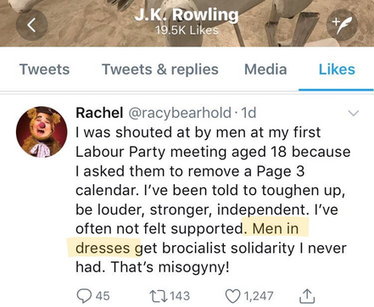Tap the back arrow button
Screen dimensions: 374x307
point(32,25)
